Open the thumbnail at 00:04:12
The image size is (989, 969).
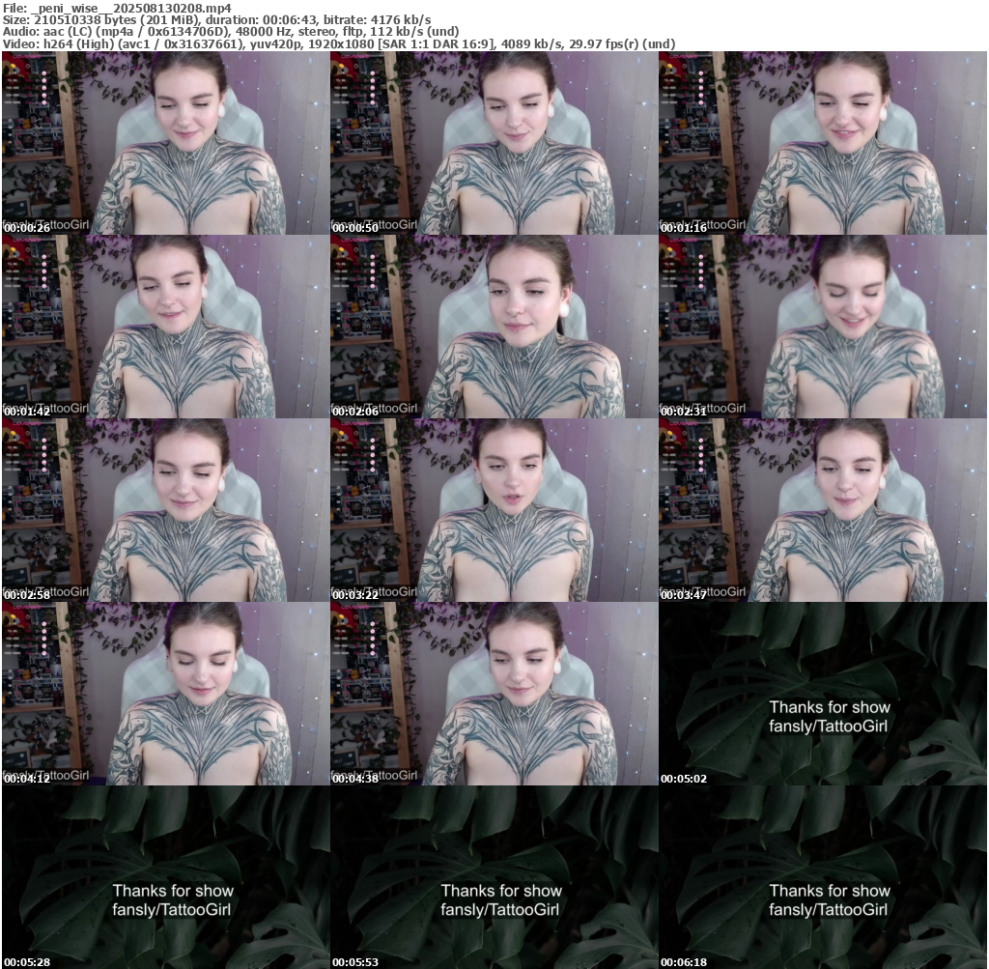click(x=165, y=694)
